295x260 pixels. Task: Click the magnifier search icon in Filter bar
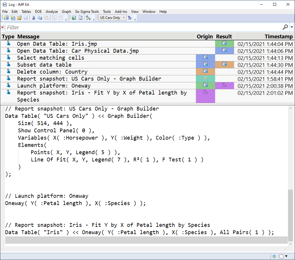285,27
